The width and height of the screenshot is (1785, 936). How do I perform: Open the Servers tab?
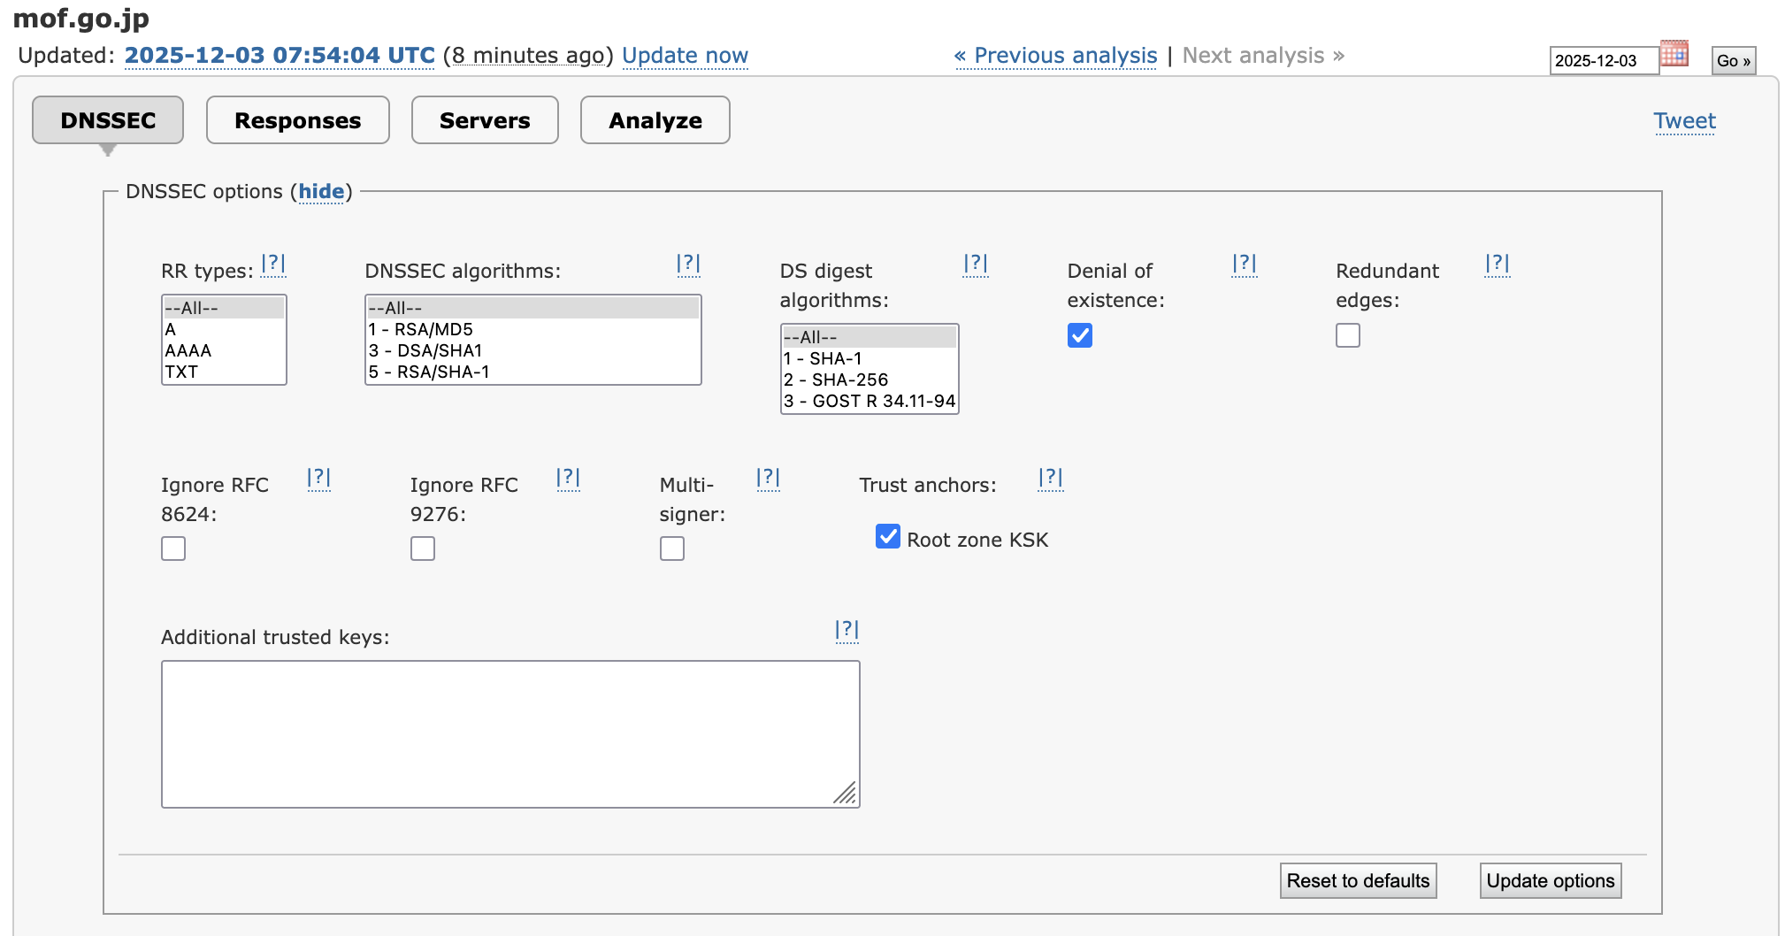pyautogui.click(x=485, y=120)
